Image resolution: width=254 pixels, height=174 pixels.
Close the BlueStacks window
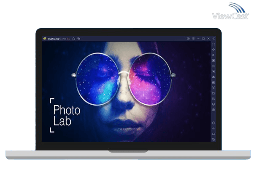point(208,39)
